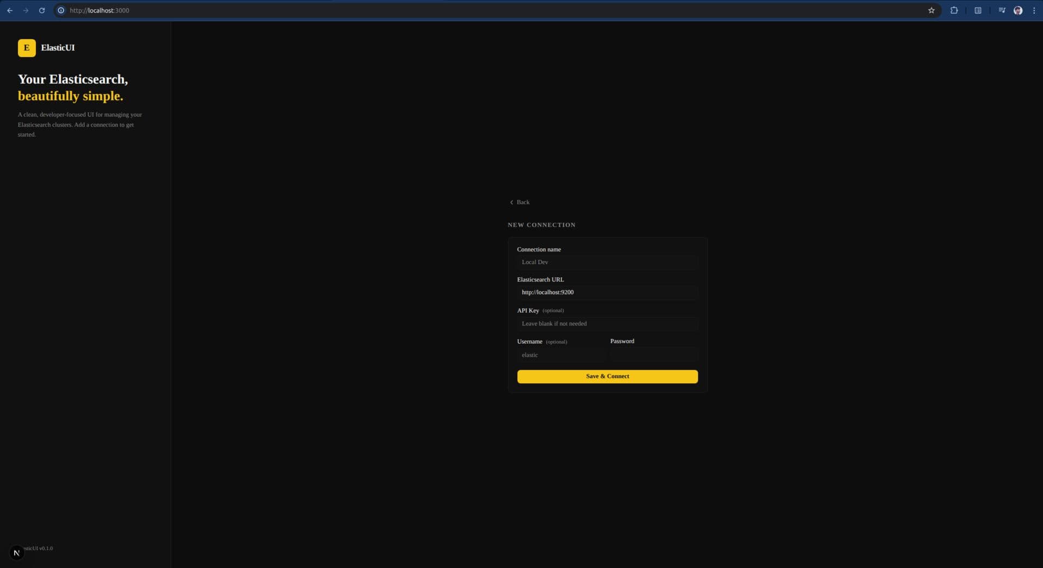Image resolution: width=1043 pixels, height=568 pixels.
Task: Open the reading list panel icon
Action: pyautogui.click(x=978, y=10)
